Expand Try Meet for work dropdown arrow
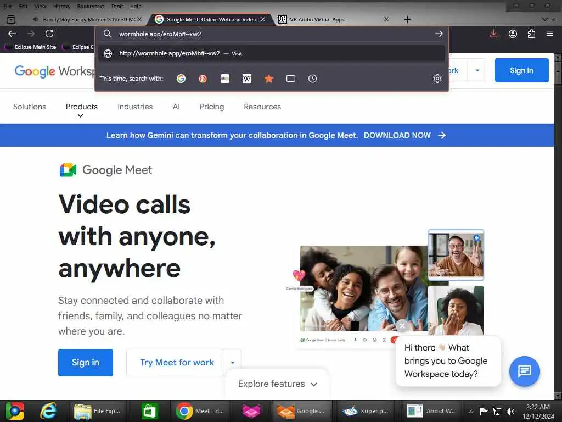The image size is (562, 422). [x=233, y=363]
